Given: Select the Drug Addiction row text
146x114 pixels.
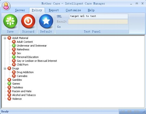Looking at the screenshot, I should [x=25, y=72].
